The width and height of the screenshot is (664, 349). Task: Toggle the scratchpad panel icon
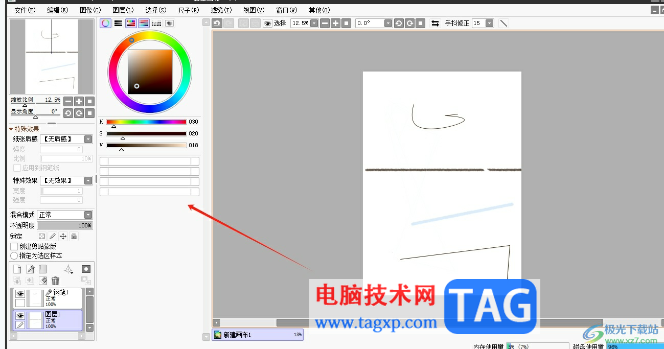click(169, 23)
